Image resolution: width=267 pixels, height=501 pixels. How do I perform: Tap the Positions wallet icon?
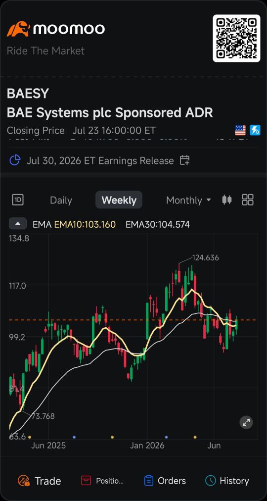click(x=86, y=481)
